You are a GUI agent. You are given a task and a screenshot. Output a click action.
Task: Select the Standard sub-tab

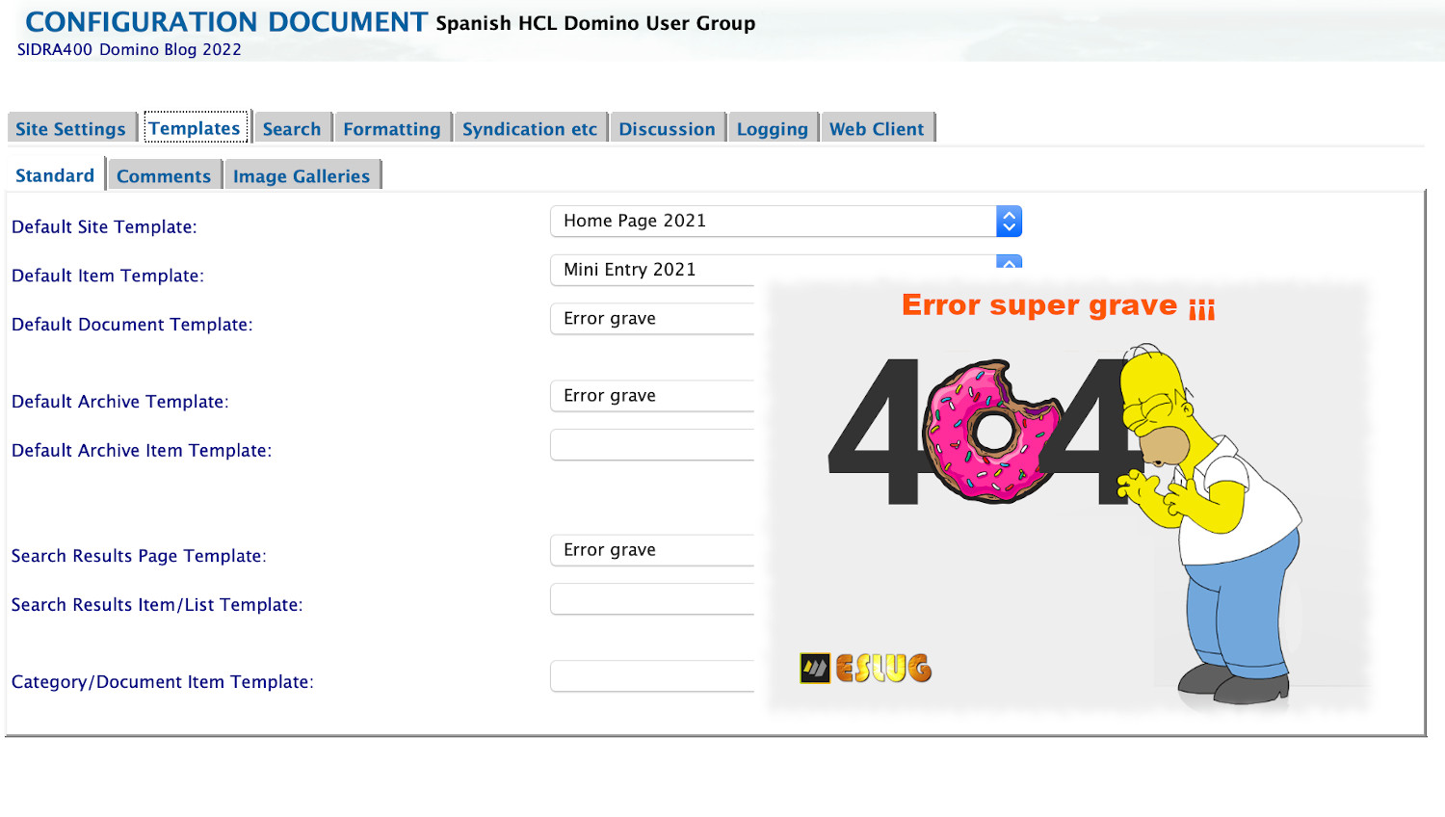pos(55,175)
